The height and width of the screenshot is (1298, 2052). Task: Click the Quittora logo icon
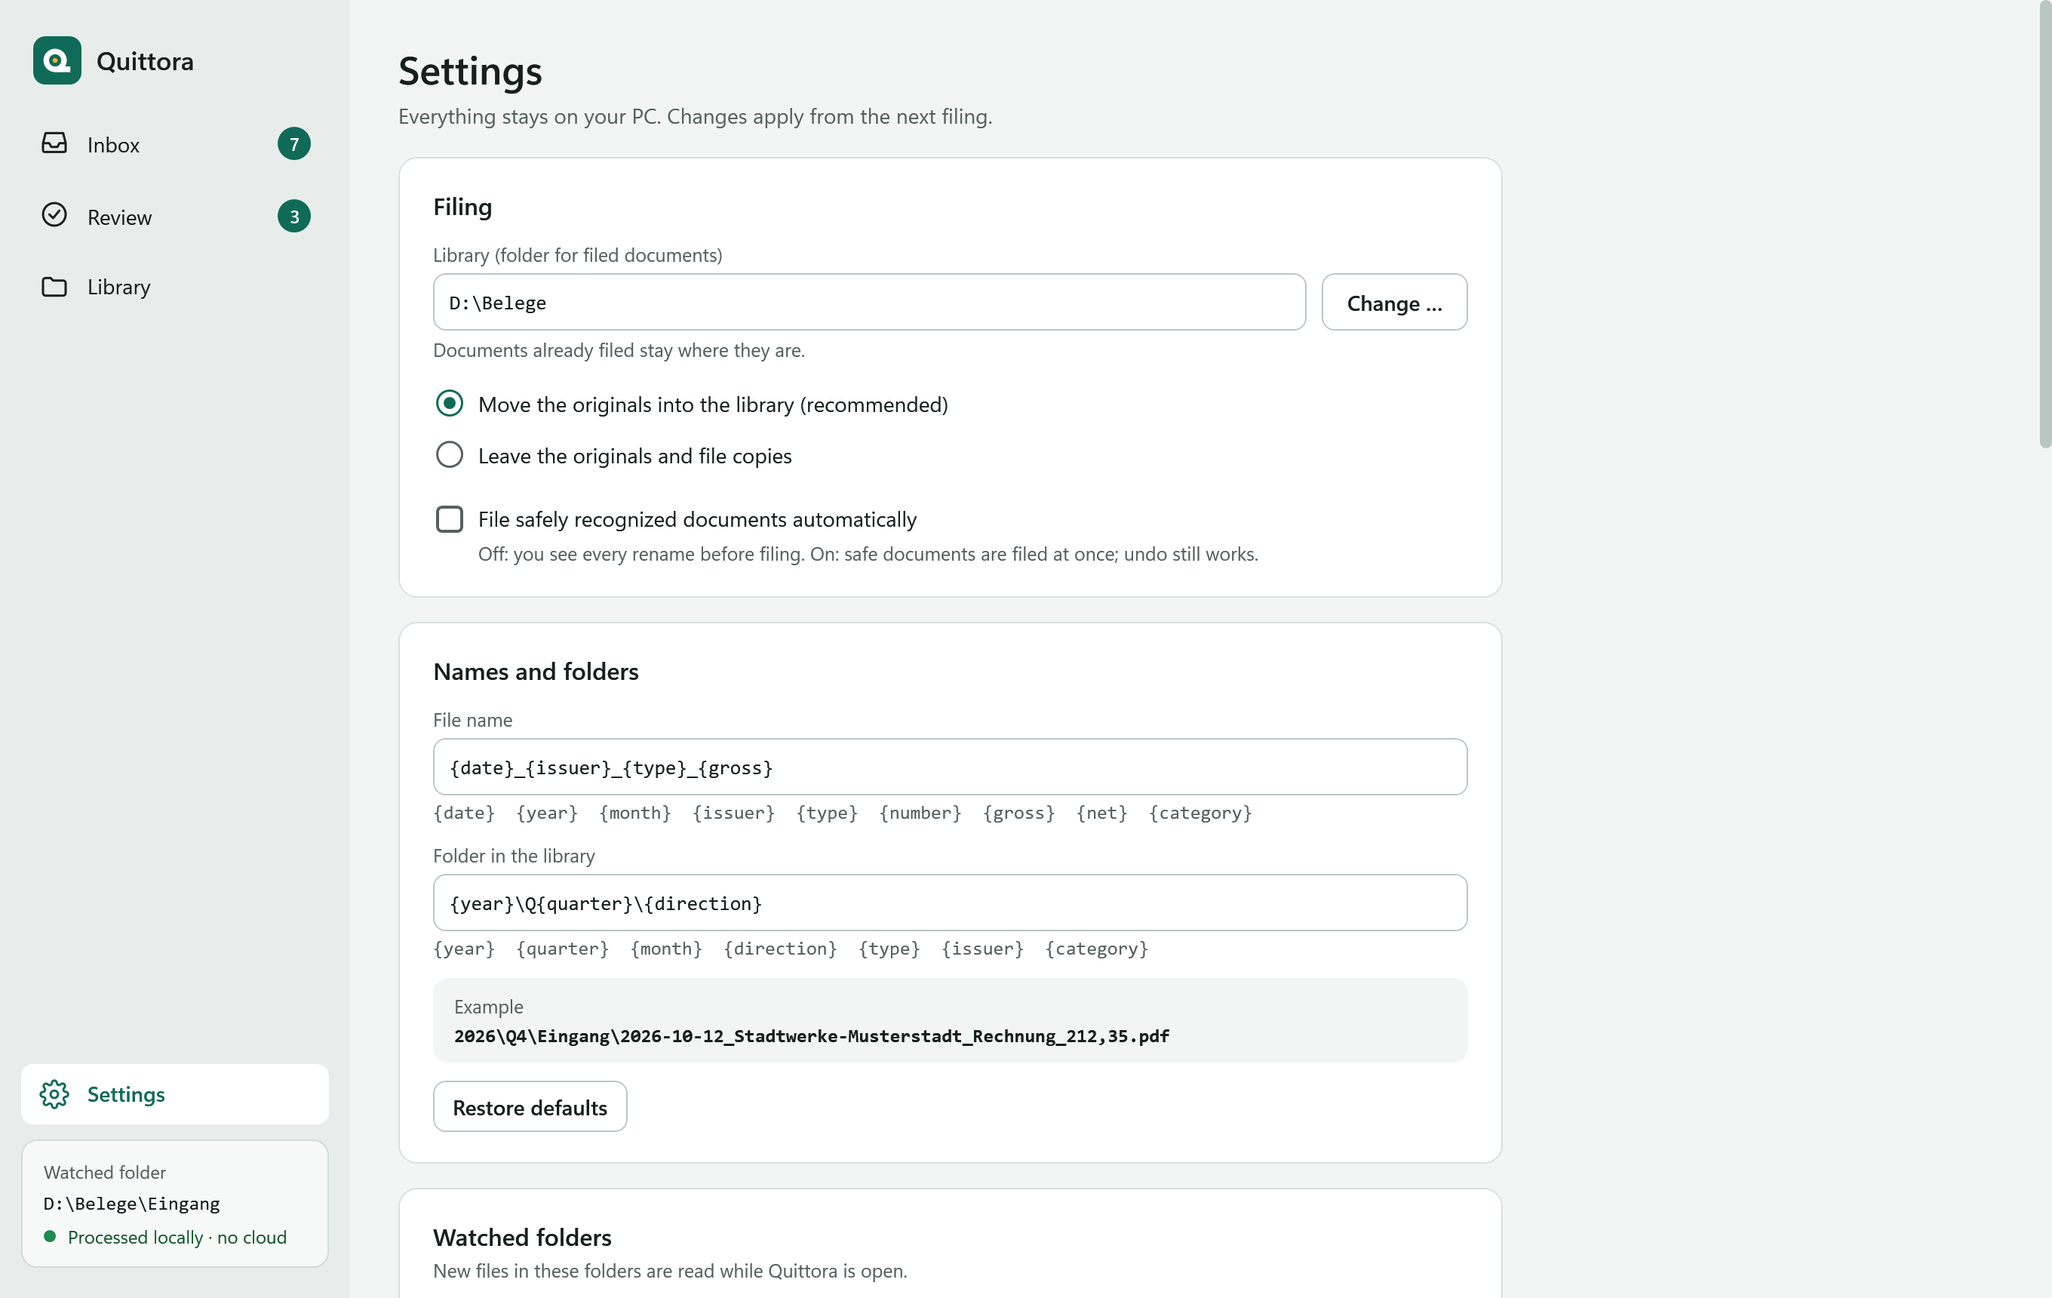click(57, 60)
